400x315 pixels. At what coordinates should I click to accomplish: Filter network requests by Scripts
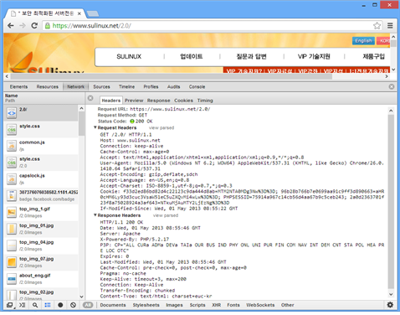197,305
